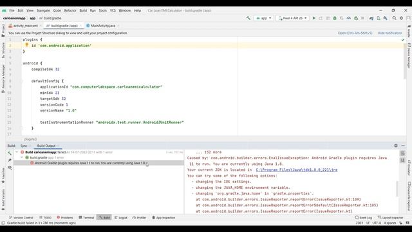Image resolution: width=412 pixels, height=232 pixels.
Task: Click the Hide notification link
Action: (x=389, y=33)
